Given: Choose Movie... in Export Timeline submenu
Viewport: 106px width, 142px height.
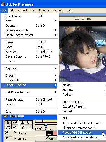Looking at the screenshot, I should pos(82,85).
